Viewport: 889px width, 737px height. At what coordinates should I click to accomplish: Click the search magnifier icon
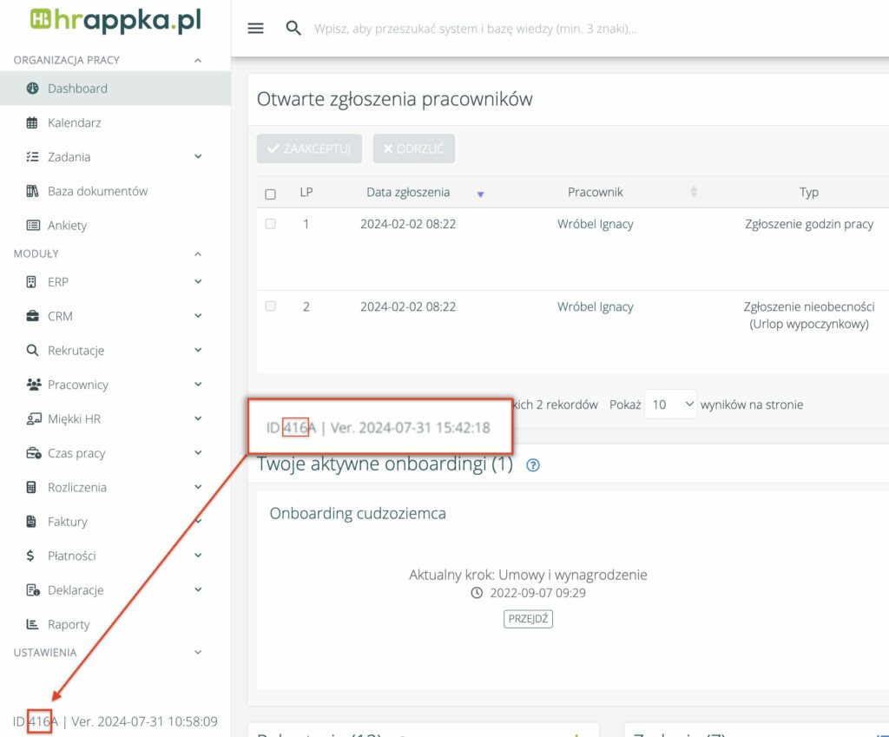pos(293,29)
